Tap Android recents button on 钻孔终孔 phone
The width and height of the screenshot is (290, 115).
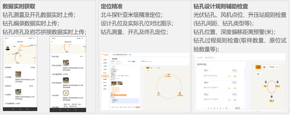tap(75, 110)
